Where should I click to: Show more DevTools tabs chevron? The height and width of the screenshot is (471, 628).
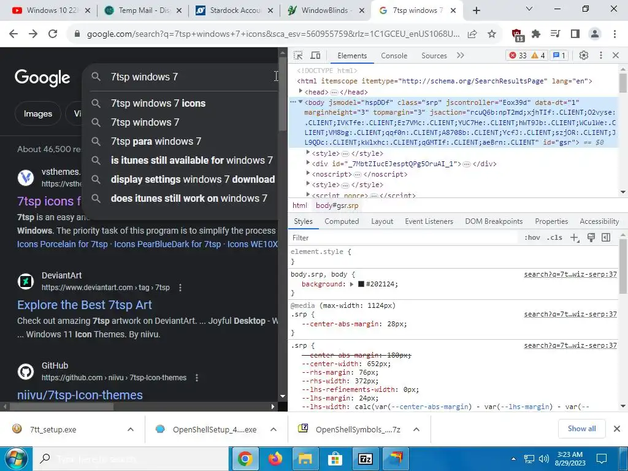pyautogui.click(x=460, y=55)
